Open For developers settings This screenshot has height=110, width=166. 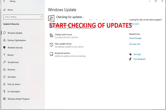14,92
